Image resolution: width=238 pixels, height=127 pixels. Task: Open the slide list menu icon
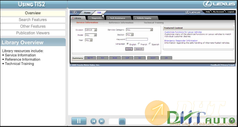tap(122, 121)
